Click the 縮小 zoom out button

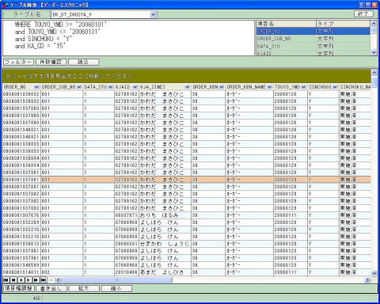[x=116, y=288]
